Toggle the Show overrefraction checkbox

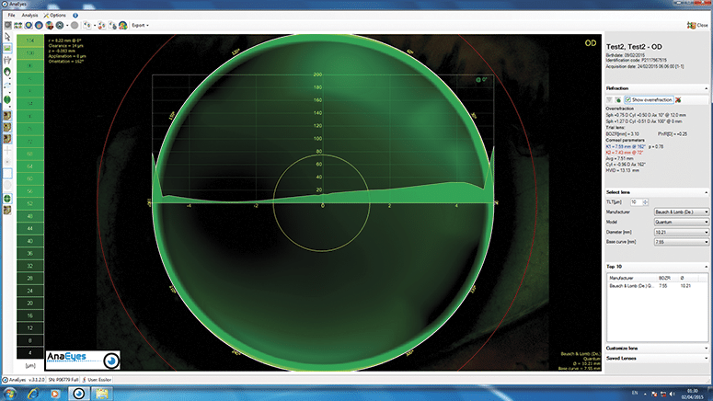[627, 98]
